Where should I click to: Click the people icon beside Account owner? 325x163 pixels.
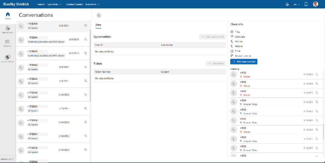click(x=232, y=56)
